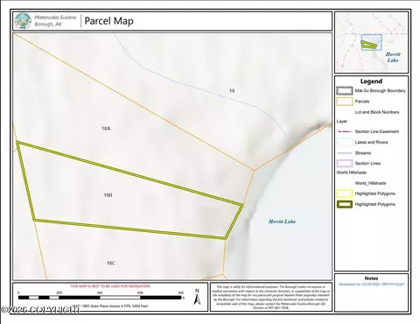Click the "Lakes and Rivers" legend label
Viewport: 420px width, 324px height.
pyautogui.click(x=371, y=143)
